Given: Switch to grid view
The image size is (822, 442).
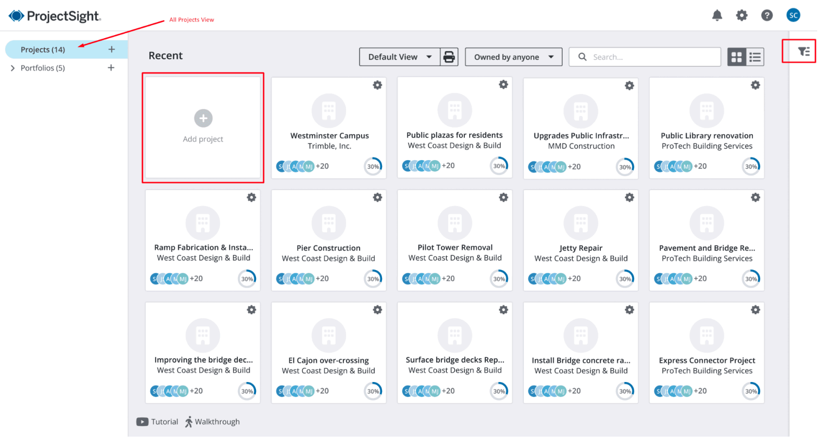Looking at the screenshot, I should pos(737,57).
